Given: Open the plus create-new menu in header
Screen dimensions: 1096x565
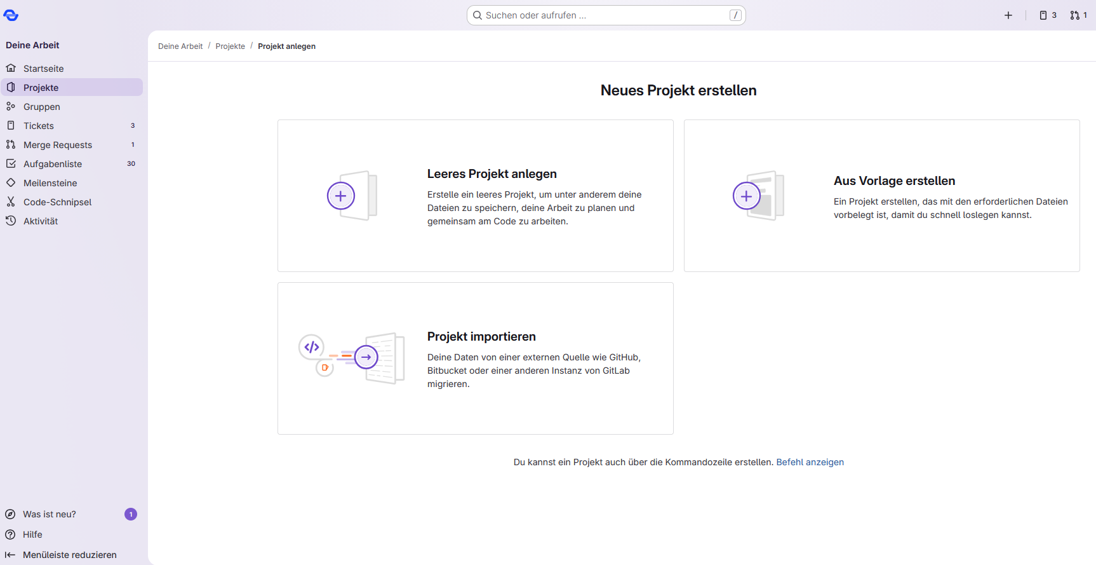Looking at the screenshot, I should 1008,15.
